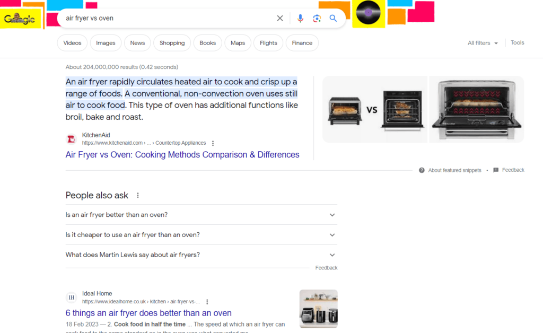Click the blue search magnifier icon
Viewport: 543px width, 333px height.
pyautogui.click(x=333, y=17)
